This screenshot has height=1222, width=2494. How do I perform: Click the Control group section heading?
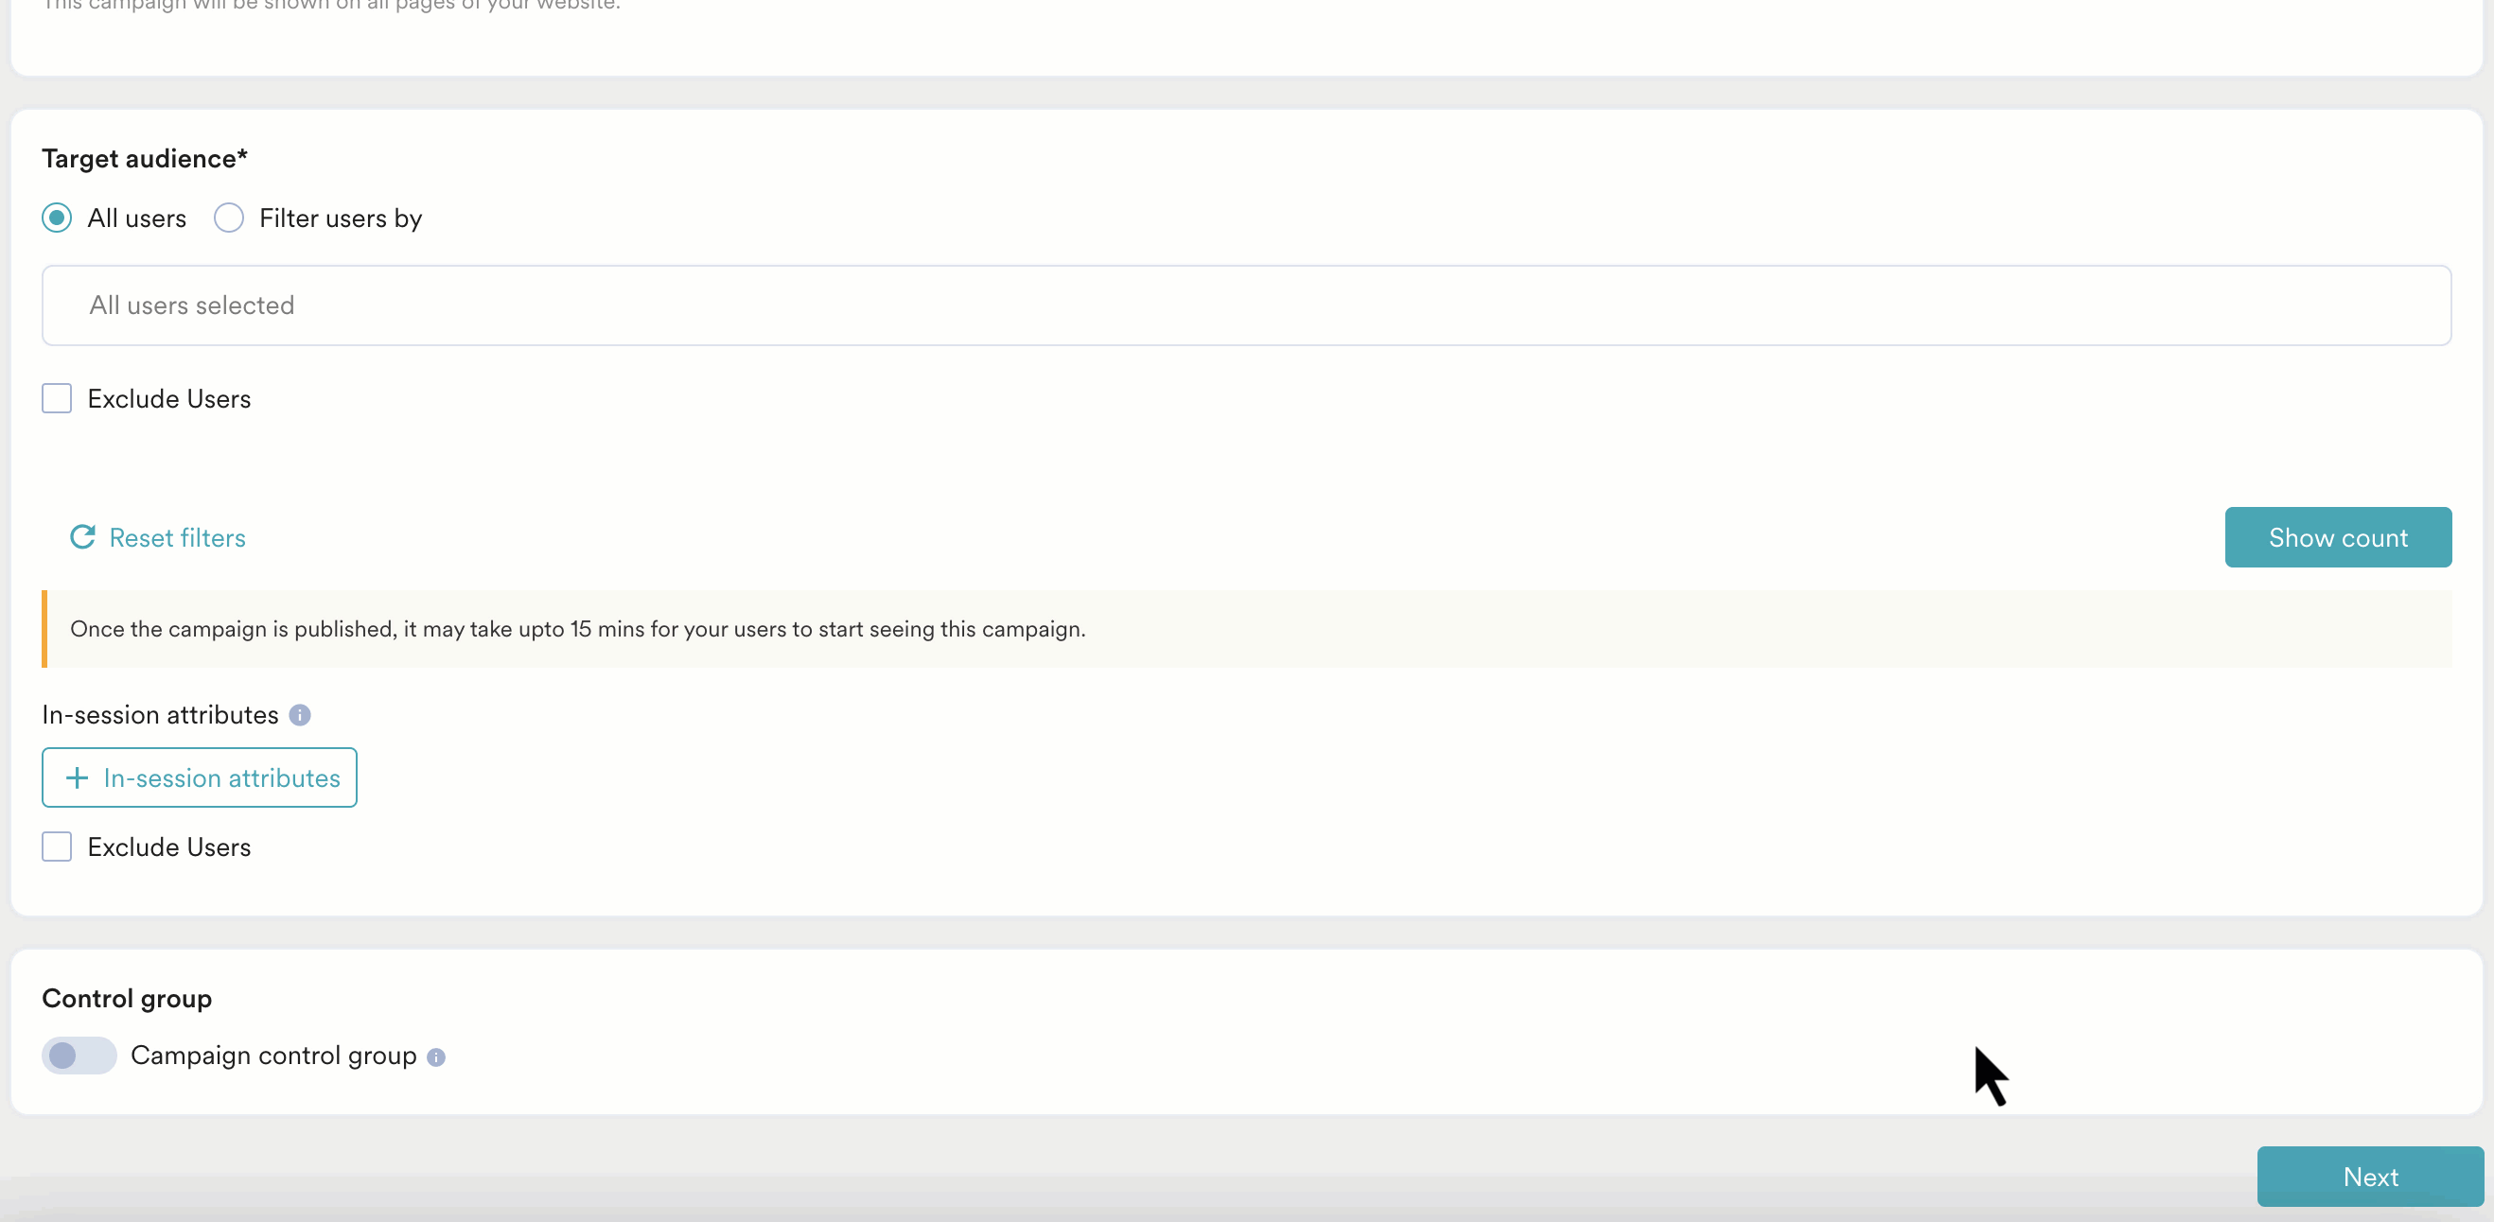[x=127, y=999]
